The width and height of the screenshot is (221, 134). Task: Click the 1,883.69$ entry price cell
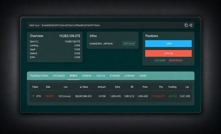point(116,96)
